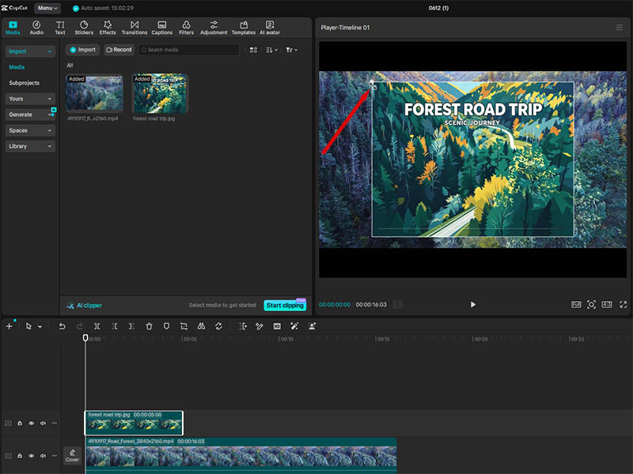Click the rotate icon in timeline toolbar
This screenshot has width=633, height=474.
click(x=218, y=326)
